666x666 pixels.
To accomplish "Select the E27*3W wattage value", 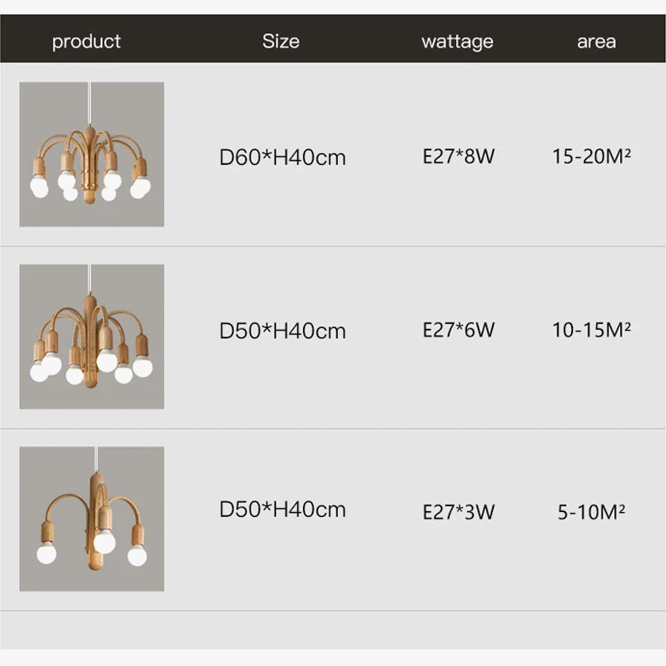I will (x=459, y=512).
